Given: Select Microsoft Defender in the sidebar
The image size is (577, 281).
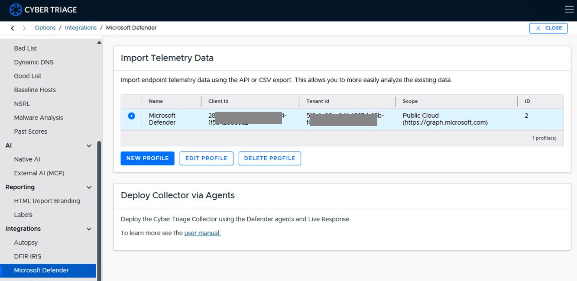Looking at the screenshot, I should [48, 271].
